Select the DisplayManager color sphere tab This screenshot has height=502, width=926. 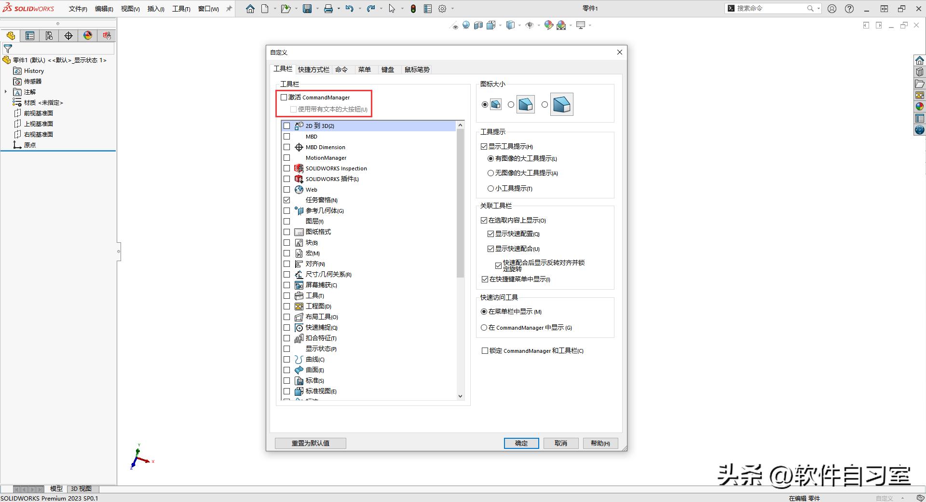tap(87, 35)
